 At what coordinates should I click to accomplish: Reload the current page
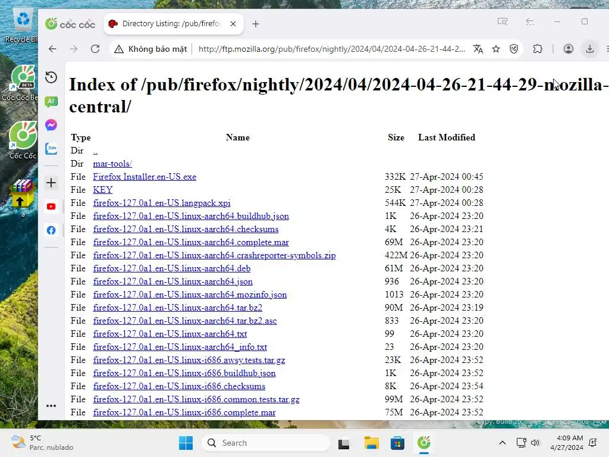(95, 49)
